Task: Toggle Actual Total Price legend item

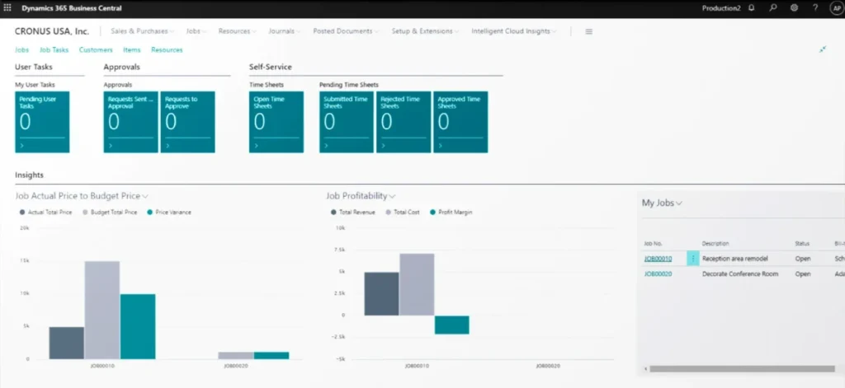Action: 46,213
